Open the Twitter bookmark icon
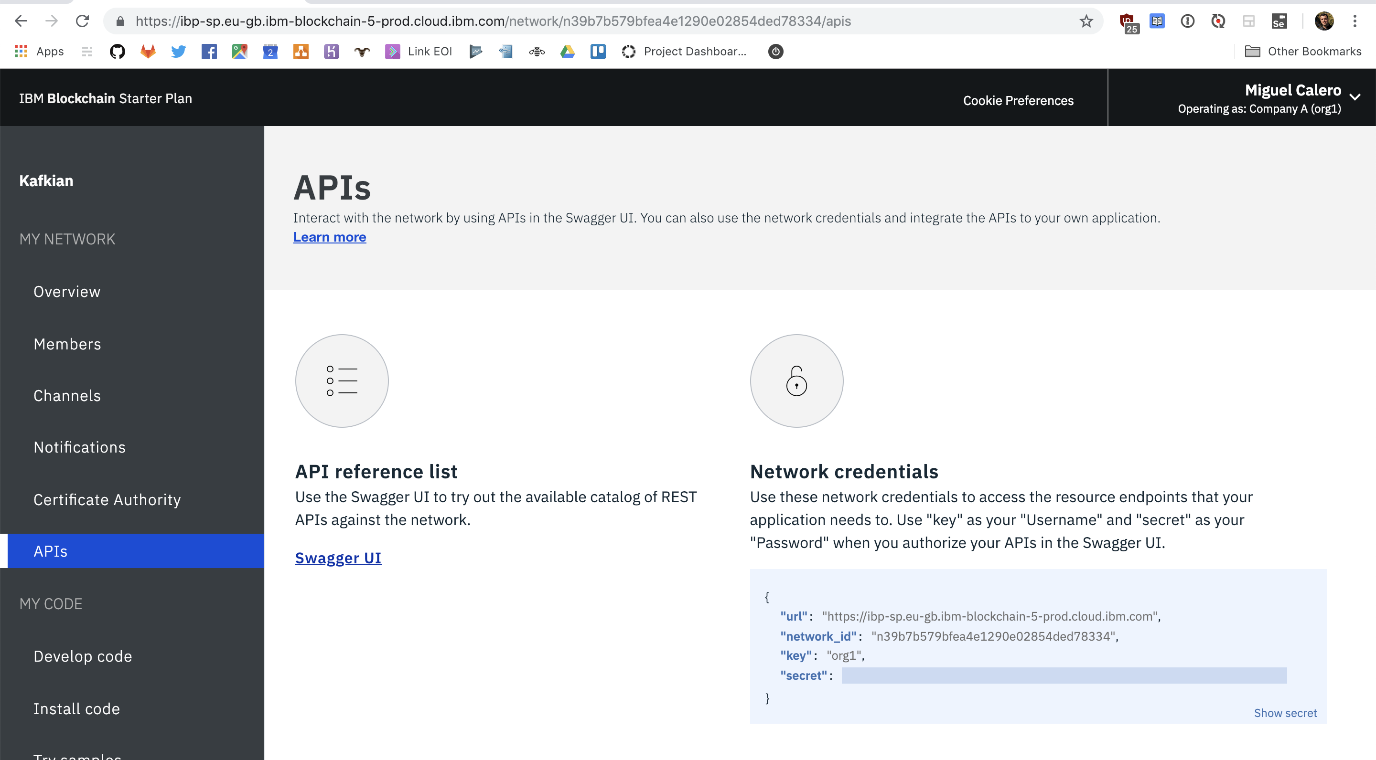The height and width of the screenshot is (760, 1376). click(x=178, y=51)
